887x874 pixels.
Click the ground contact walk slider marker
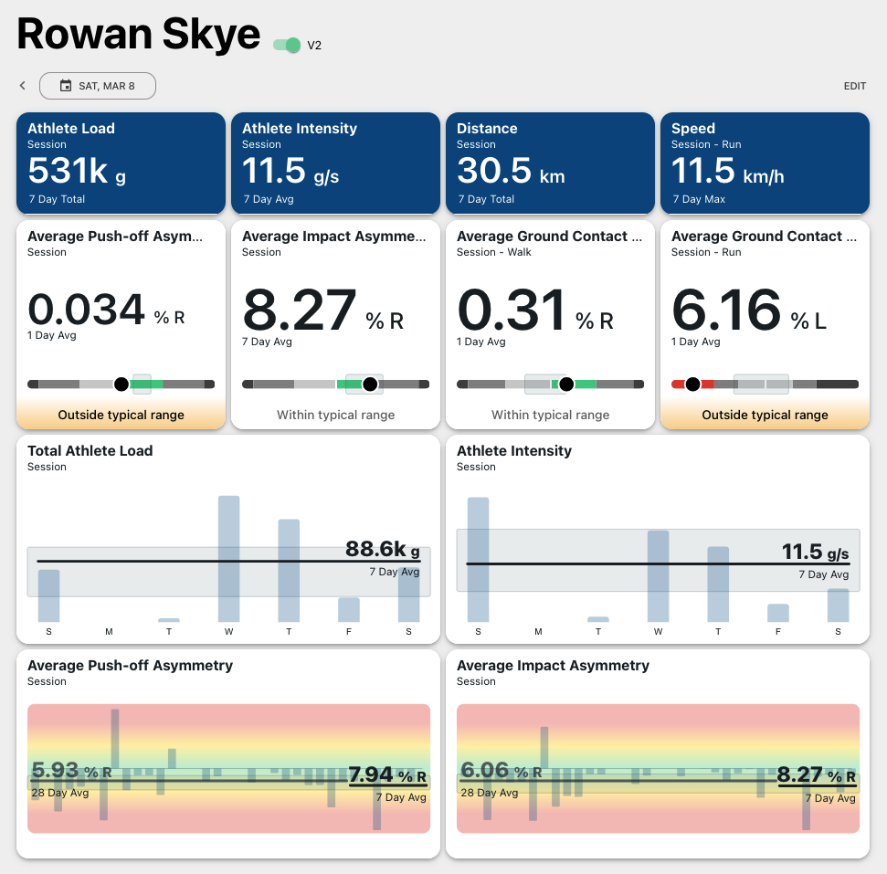pyautogui.click(x=566, y=384)
